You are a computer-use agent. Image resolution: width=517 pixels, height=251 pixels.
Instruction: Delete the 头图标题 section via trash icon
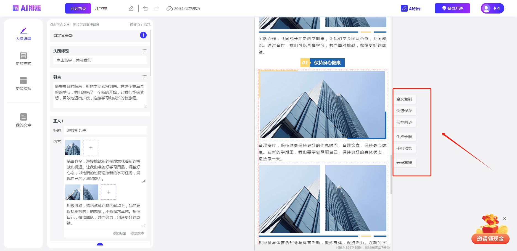pos(144,51)
